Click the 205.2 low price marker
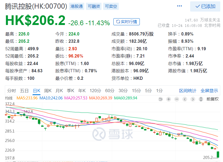 pyautogui.click(x=208, y=157)
